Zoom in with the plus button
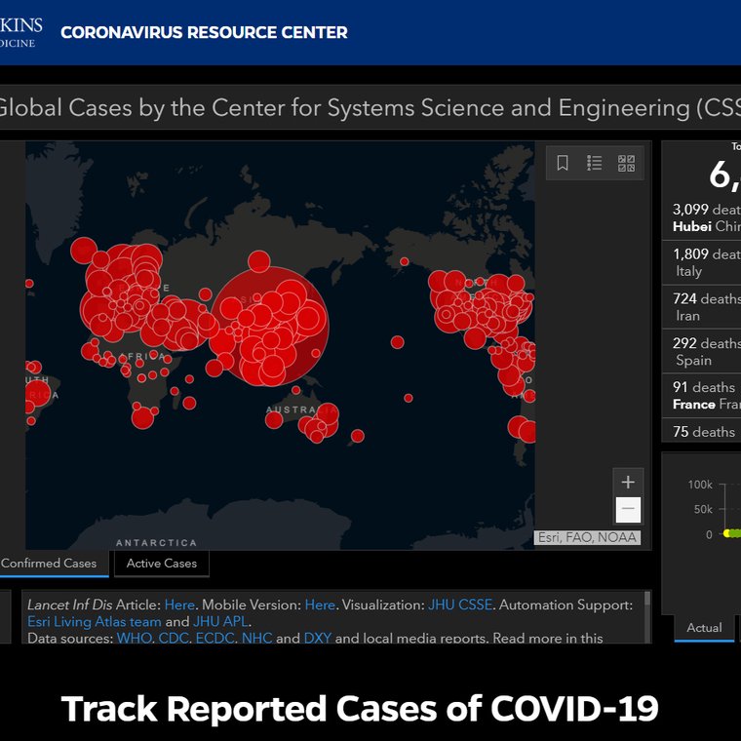Image resolution: width=741 pixels, height=741 pixels. point(628,482)
